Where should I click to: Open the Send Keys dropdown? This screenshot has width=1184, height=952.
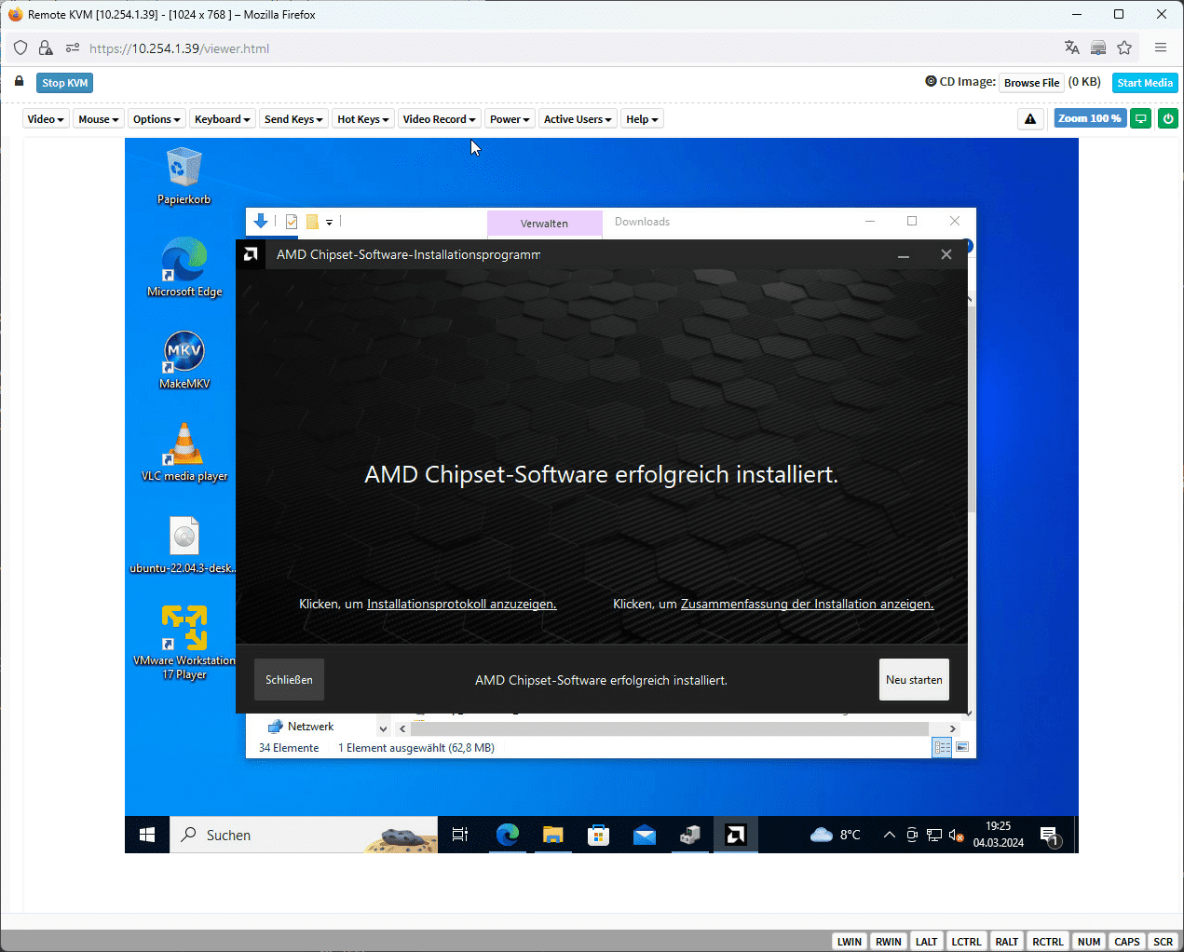pos(293,118)
